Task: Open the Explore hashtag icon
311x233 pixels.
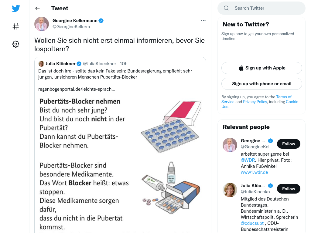Action: (16, 26)
